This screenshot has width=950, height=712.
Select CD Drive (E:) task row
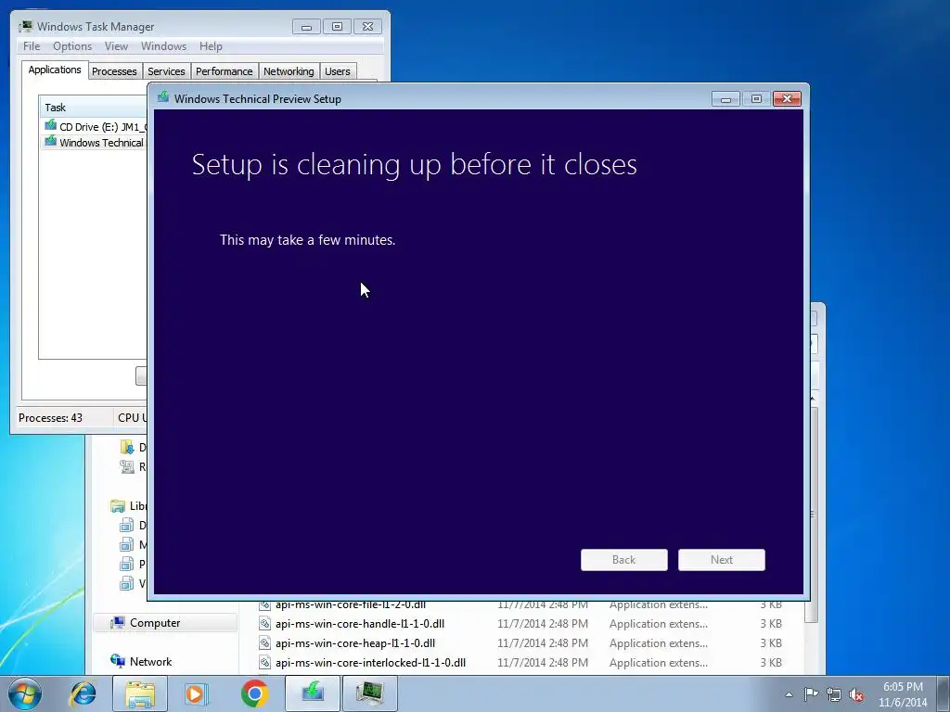click(94, 126)
